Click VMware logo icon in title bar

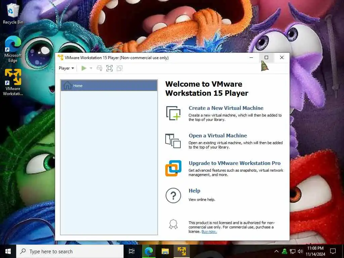[60, 57]
